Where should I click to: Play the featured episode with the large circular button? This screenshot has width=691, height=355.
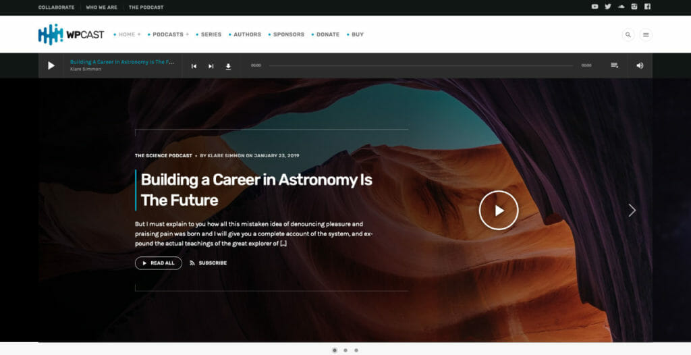coord(499,211)
